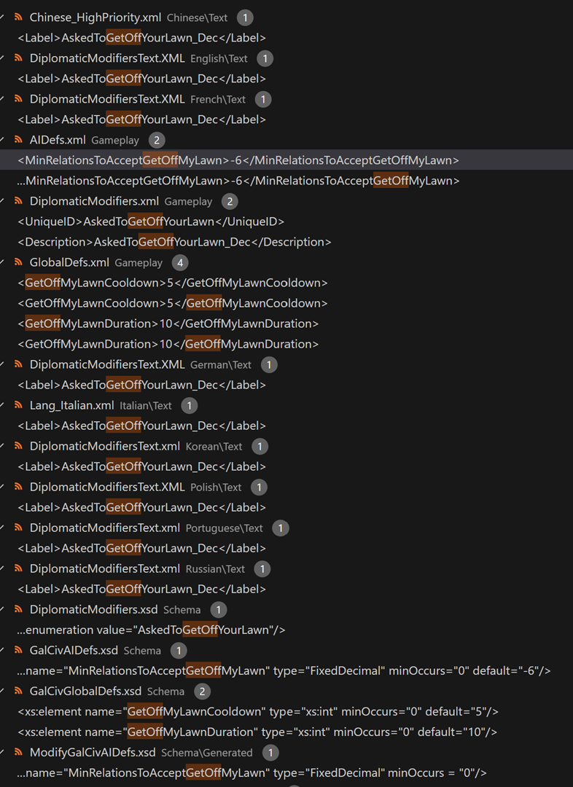
Task: Click the count badge 2 on GalCivGlobalDefs.xsd
Action: (x=202, y=691)
